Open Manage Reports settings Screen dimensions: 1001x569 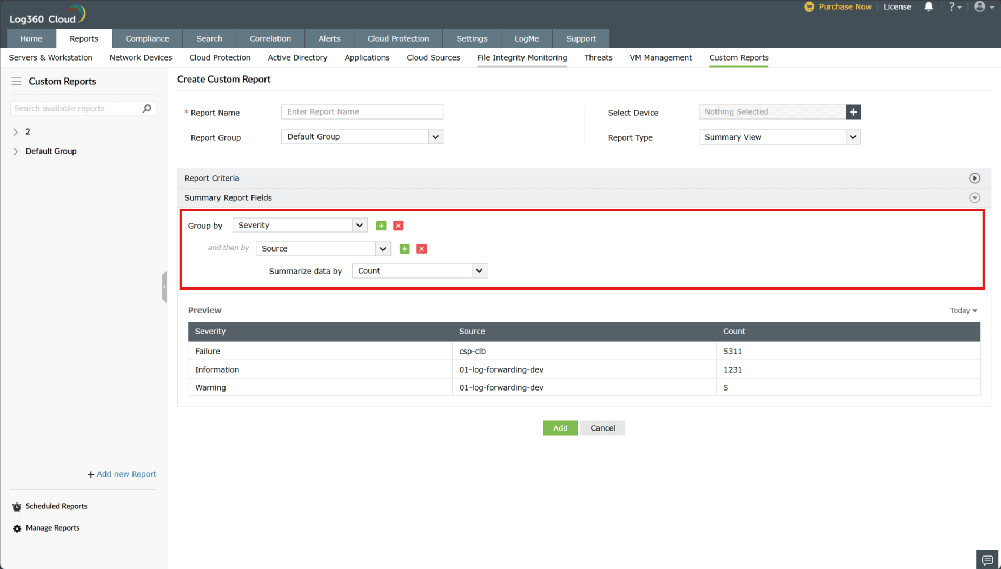coord(52,527)
